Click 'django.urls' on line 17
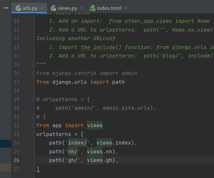This screenshot has width=214, height=178. coord(69,82)
